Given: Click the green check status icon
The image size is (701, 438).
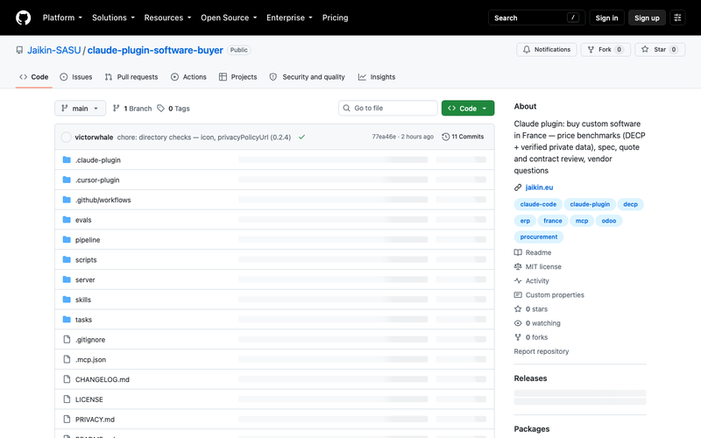Looking at the screenshot, I should (301, 138).
